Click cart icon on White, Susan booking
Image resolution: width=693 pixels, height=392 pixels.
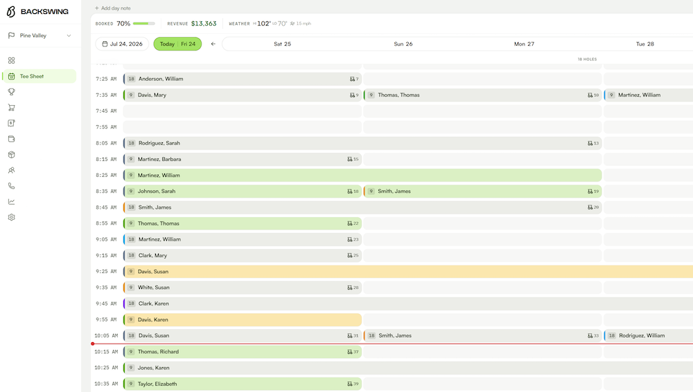(x=350, y=288)
